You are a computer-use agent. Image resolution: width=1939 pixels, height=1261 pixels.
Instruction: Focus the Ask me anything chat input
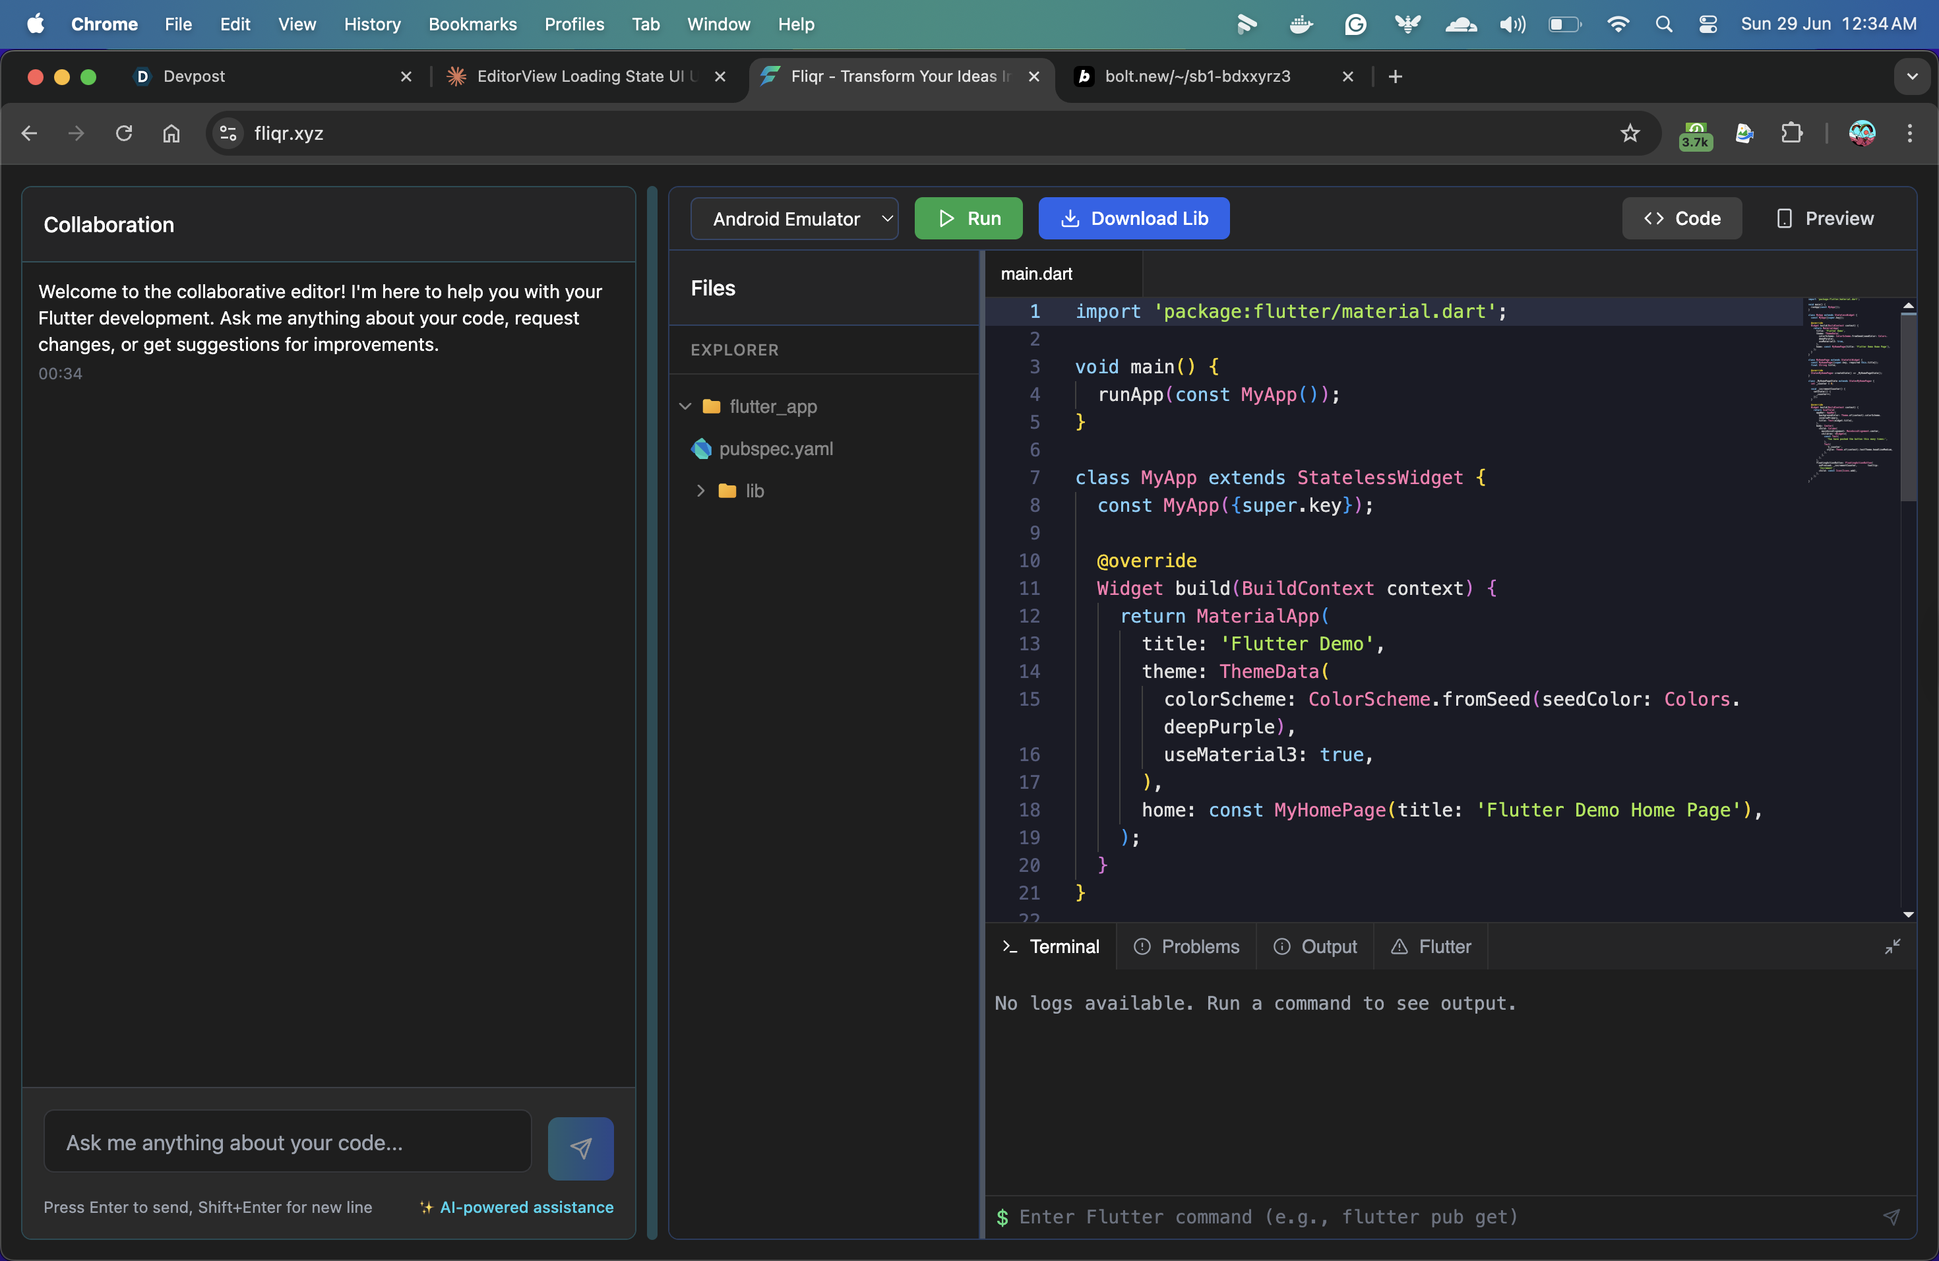click(287, 1142)
